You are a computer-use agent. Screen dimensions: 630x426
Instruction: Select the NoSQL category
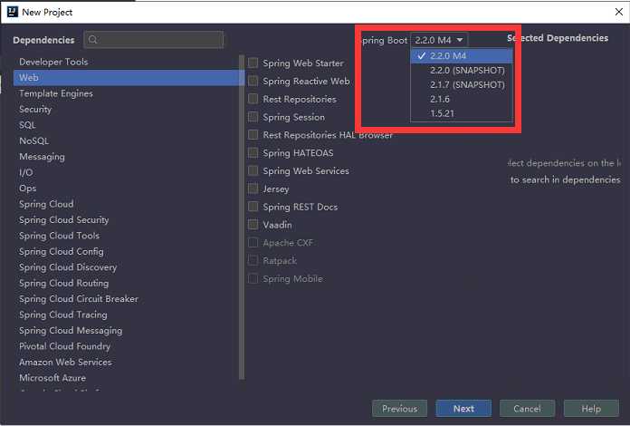(126, 140)
